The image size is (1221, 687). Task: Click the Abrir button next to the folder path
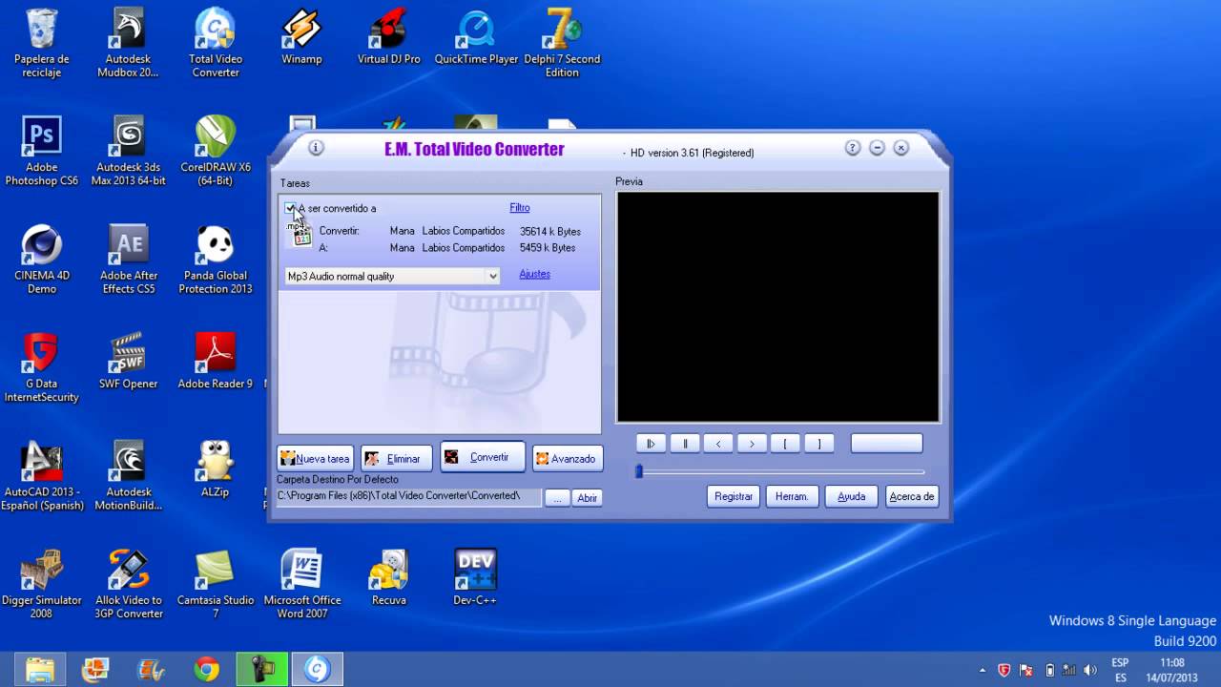588,498
